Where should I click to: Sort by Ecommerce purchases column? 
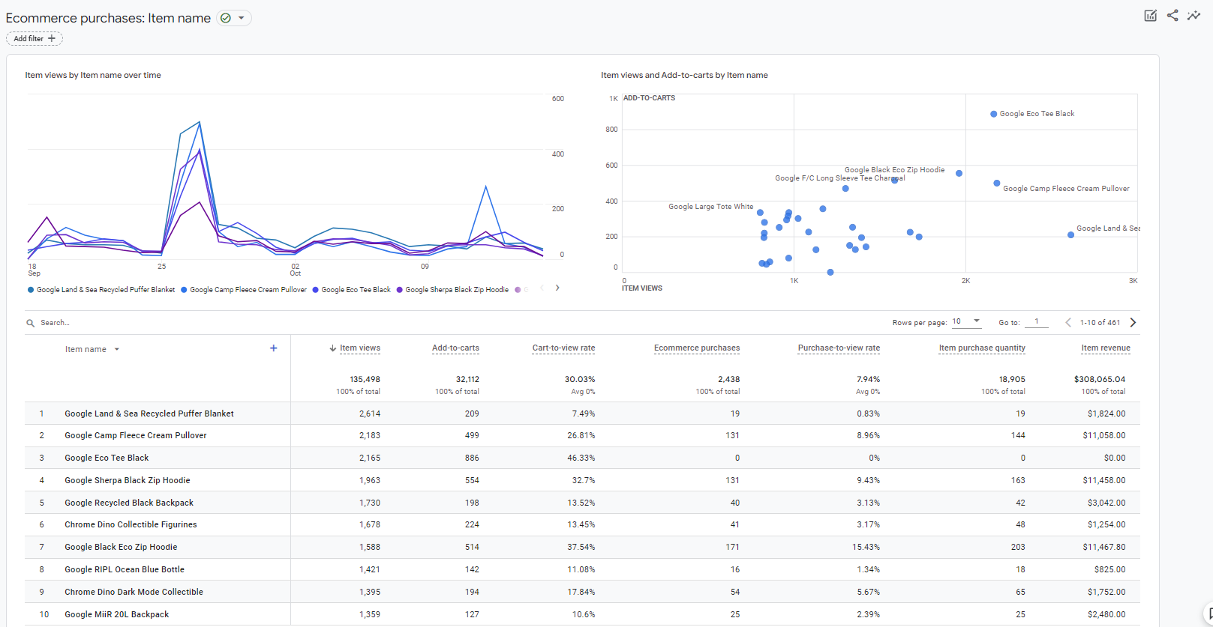coord(697,348)
